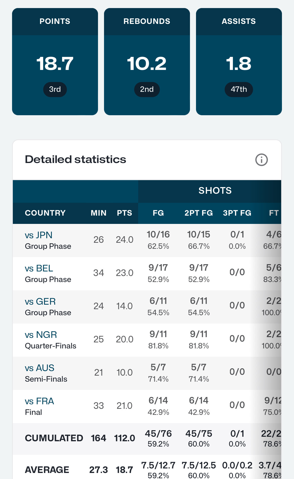Click the MIN column header
Image resolution: width=294 pixels, height=479 pixels.
pos(99,213)
